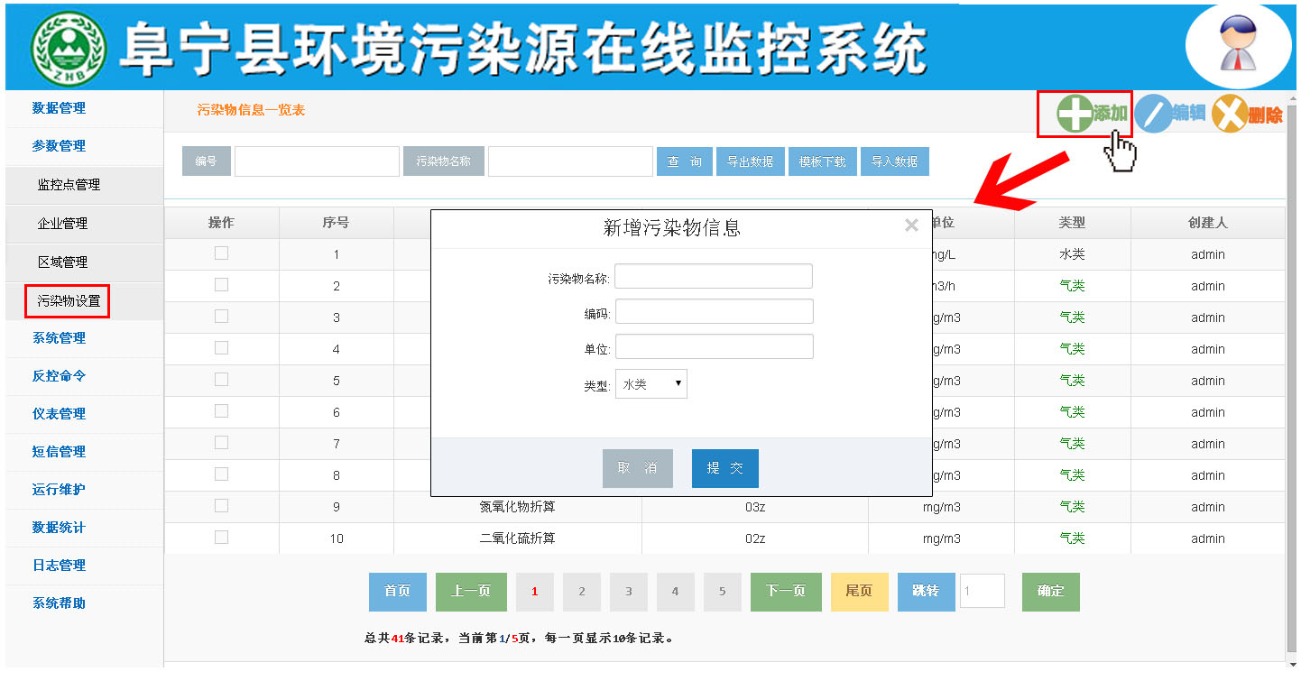1301x681 pixels.
Task: Open 反控命令 in the sidebar
Action: (x=60, y=376)
